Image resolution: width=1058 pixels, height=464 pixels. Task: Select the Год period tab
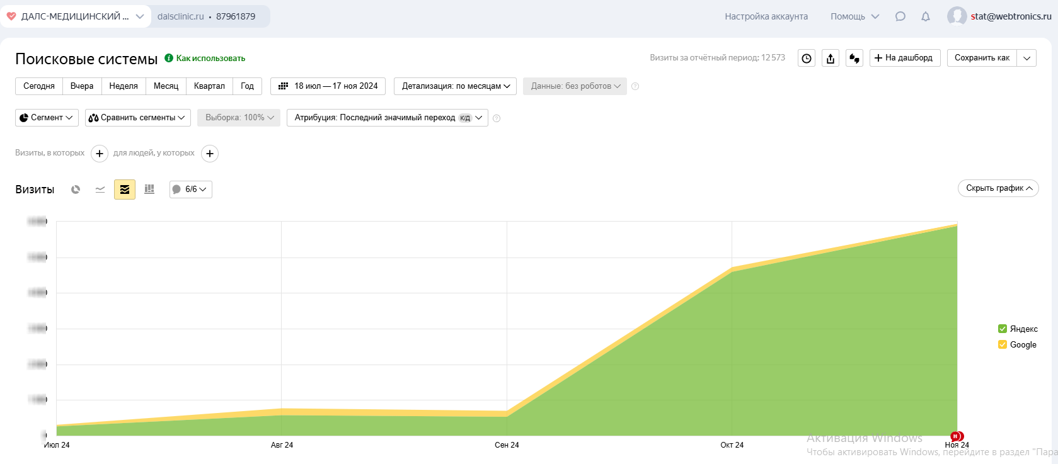(248, 86)
